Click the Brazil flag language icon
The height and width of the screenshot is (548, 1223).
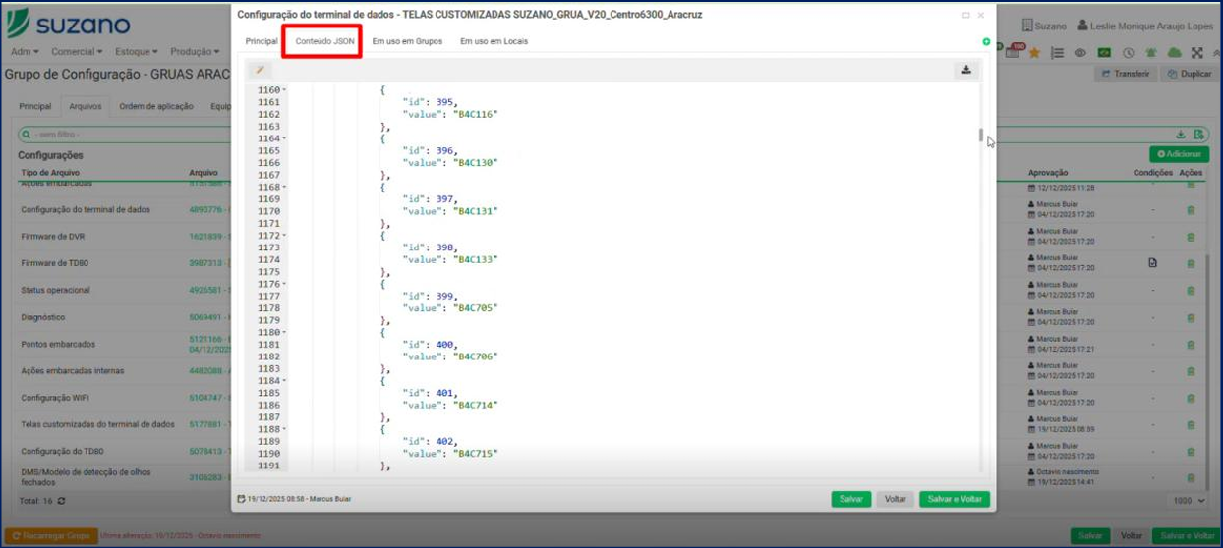[1104, 53]
